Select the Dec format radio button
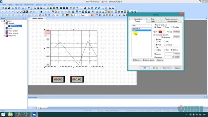Image resolution: width=208 pixels, height=117 pixels. pos(157,42)
